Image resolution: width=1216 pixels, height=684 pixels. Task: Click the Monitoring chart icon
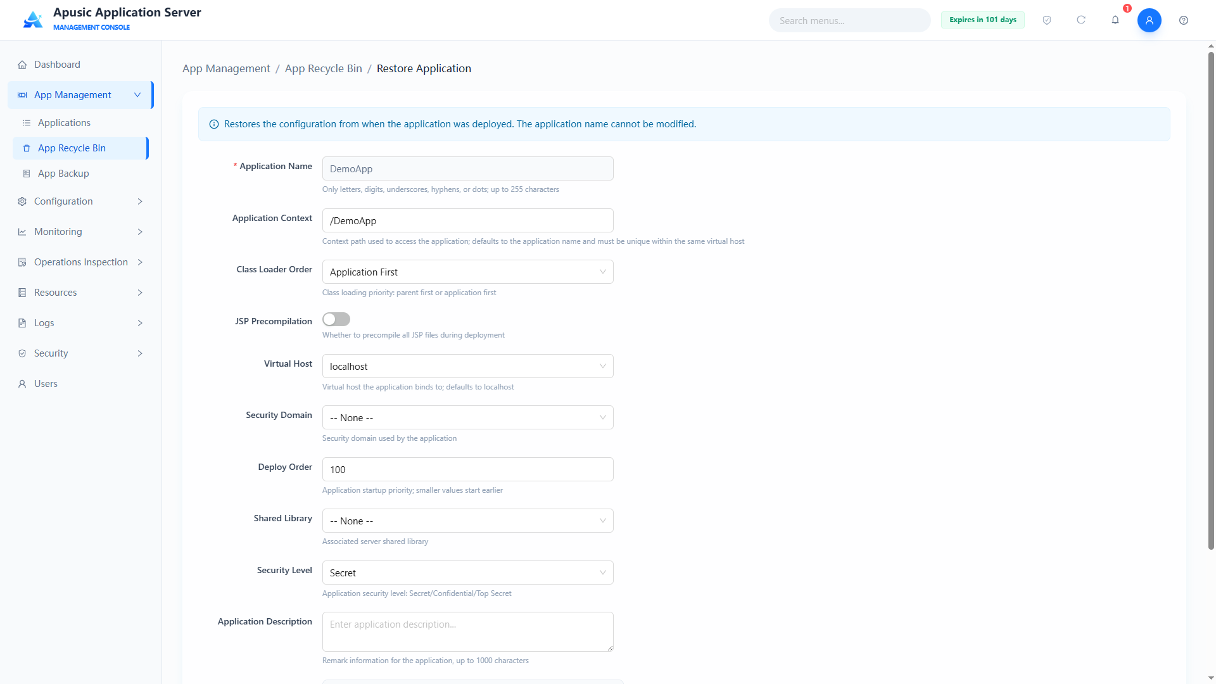[x=22, y=232]
